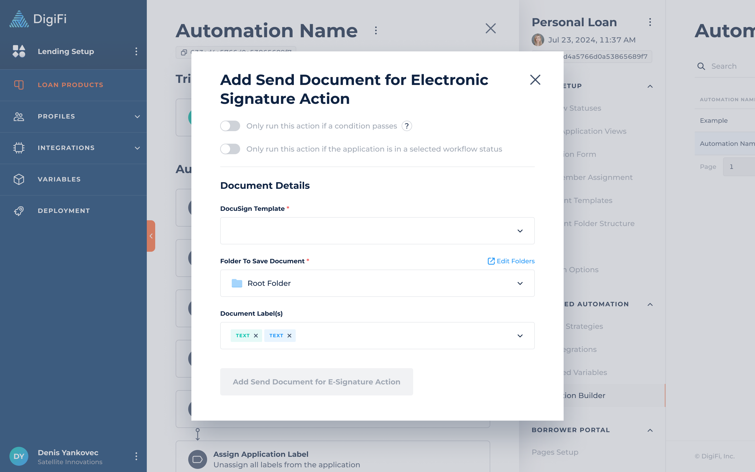Click the copy icon next to the automation ID
Viewport: 755px width, 472px height.
184,52
